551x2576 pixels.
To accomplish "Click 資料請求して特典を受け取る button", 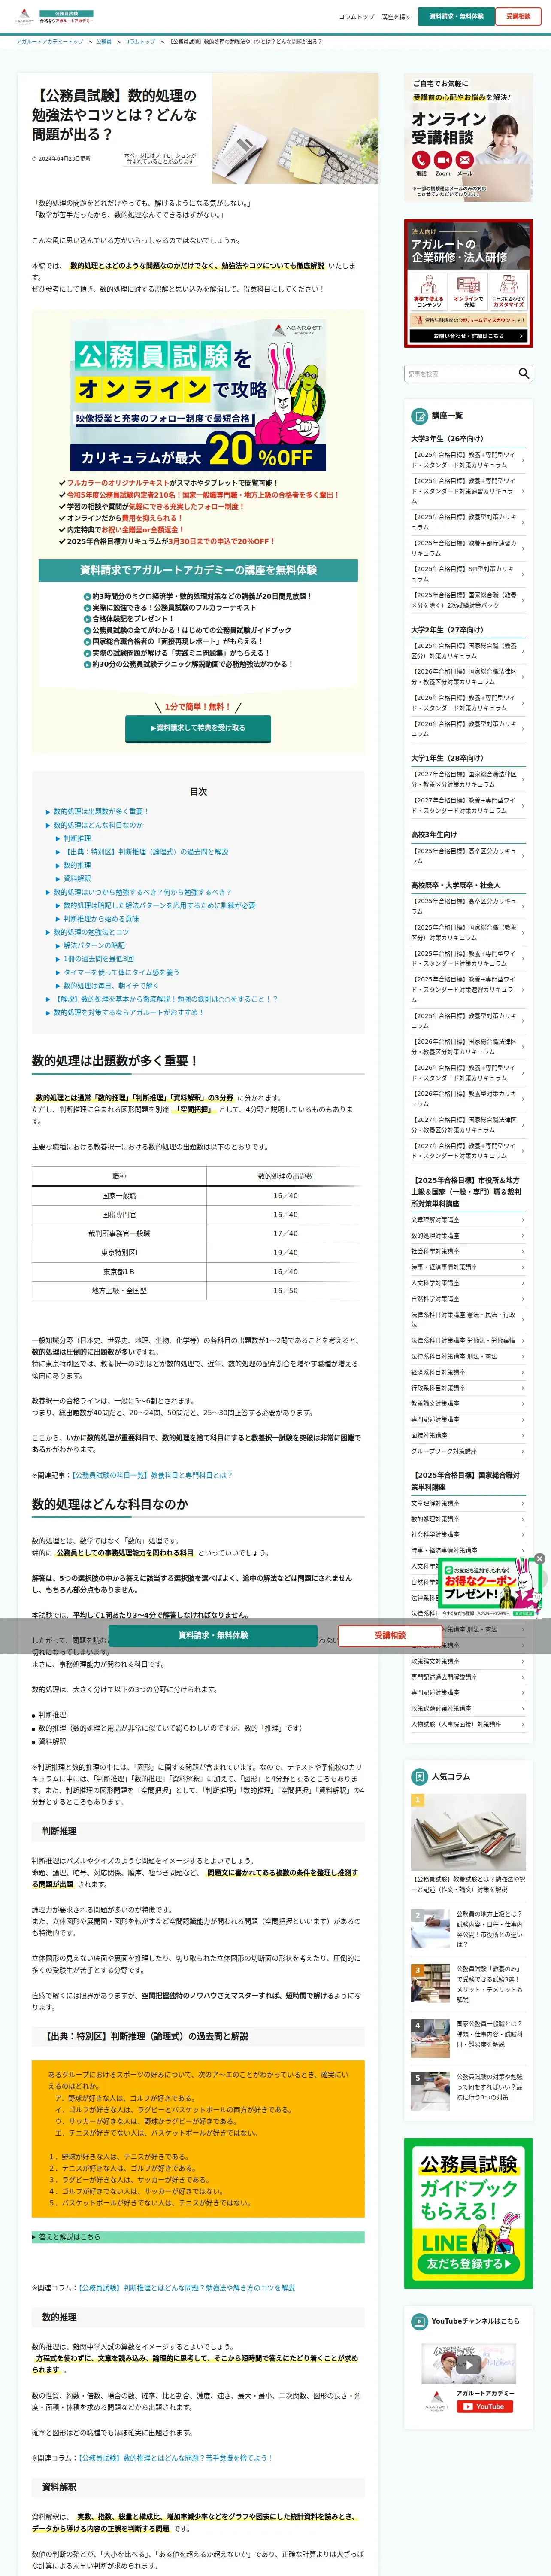I will pyautogui.click(x=197, y=728).
